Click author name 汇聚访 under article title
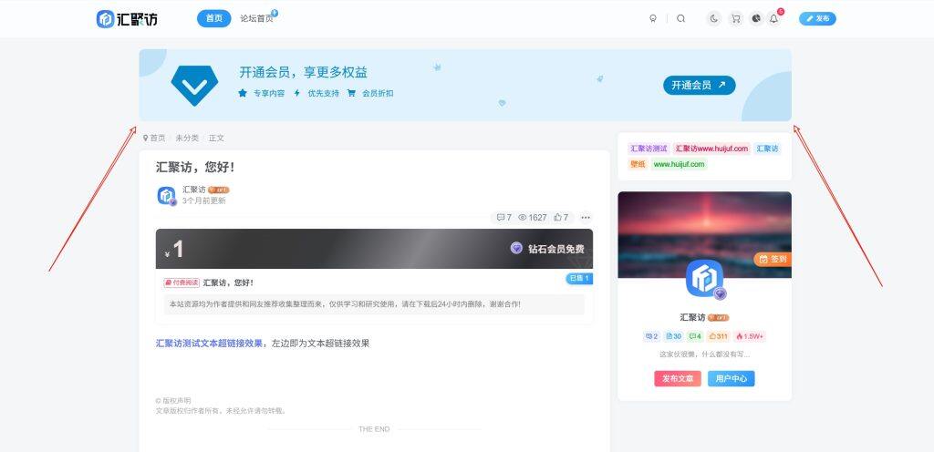This screenshot has width=934, height=452. 194,190
